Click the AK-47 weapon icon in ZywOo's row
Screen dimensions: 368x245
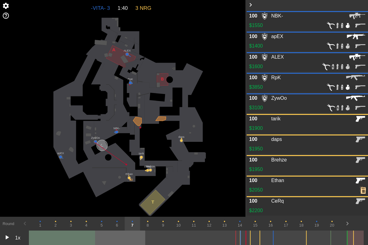(355, 98)
